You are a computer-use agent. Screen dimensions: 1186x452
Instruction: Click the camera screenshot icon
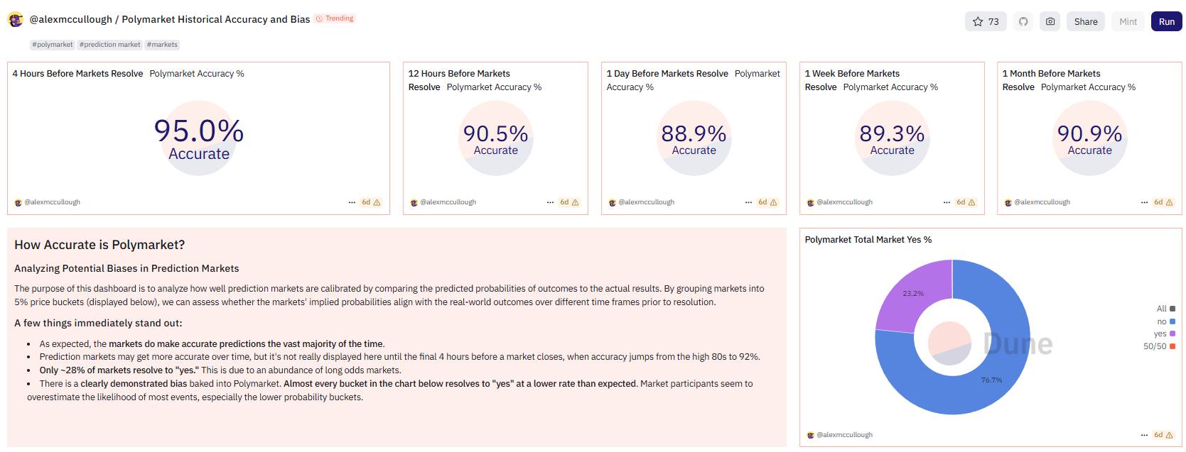(x=1050, y=21)
